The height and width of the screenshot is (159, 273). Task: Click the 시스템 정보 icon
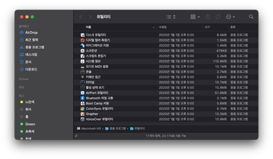coord(83,61)
